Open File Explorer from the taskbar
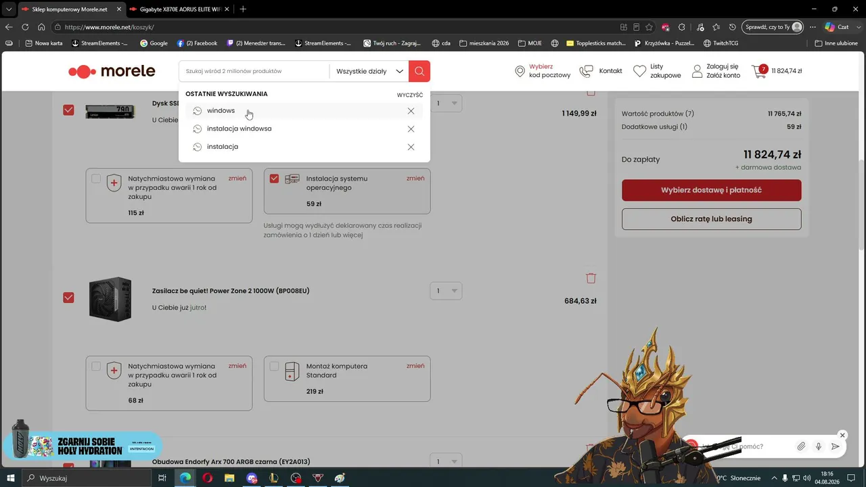The height and width of the screenshot is (487, 866). (229, 478)
